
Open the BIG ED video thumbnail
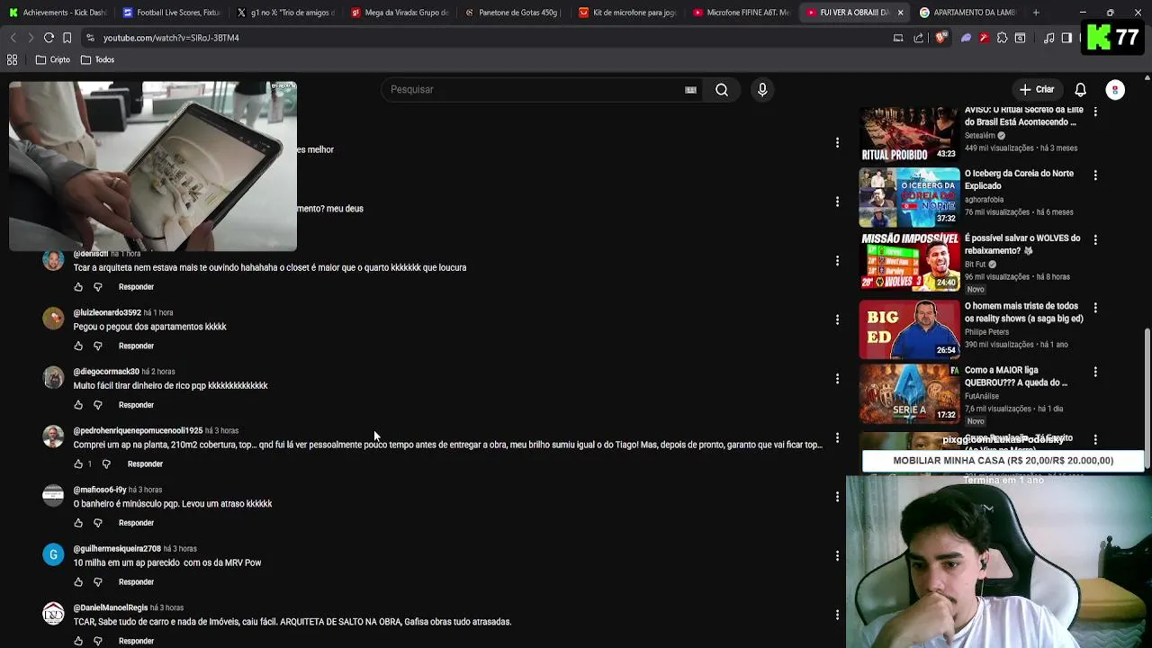909,329
